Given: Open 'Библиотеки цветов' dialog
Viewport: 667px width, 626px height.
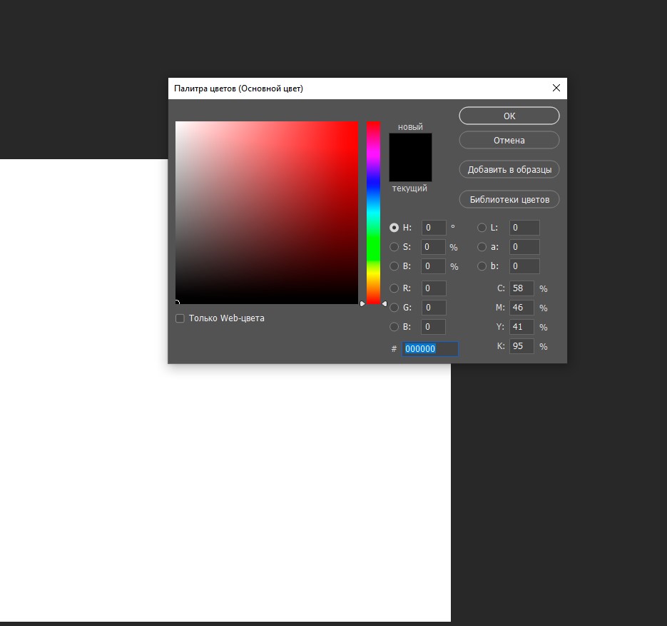Looking at the screenshot, I should coord(509,199).
